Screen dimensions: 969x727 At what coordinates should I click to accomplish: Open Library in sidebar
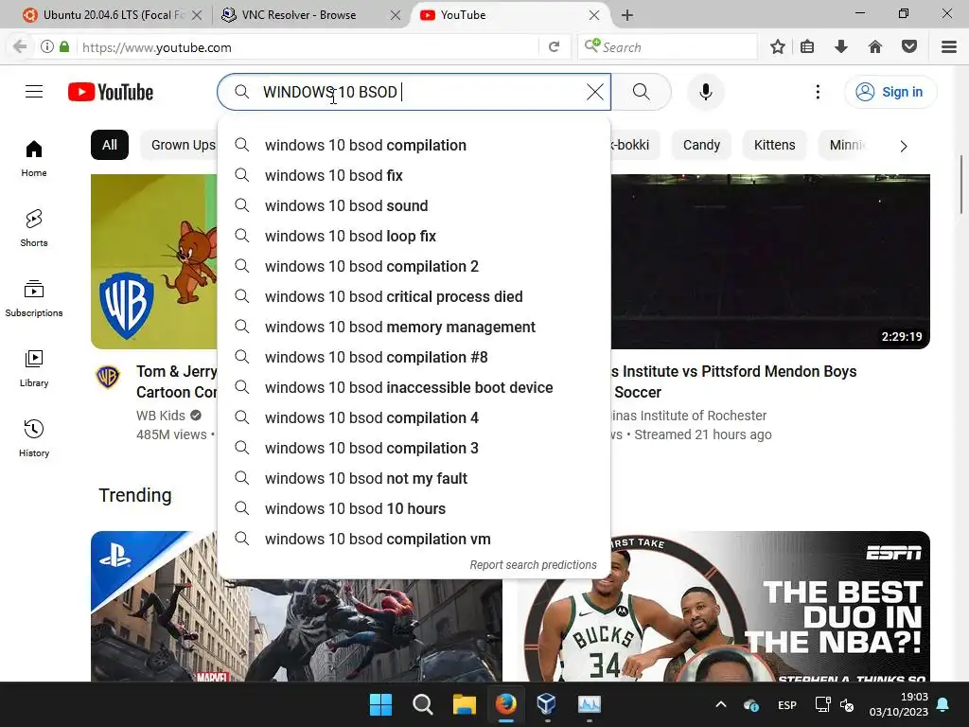(34, 368)
